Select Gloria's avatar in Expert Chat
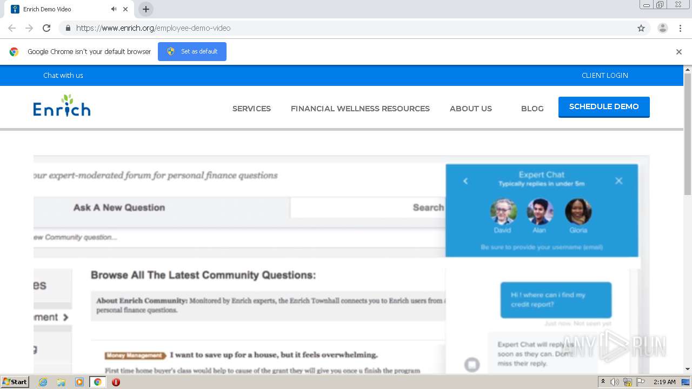692x389 pixels. [x=578, y=211]
